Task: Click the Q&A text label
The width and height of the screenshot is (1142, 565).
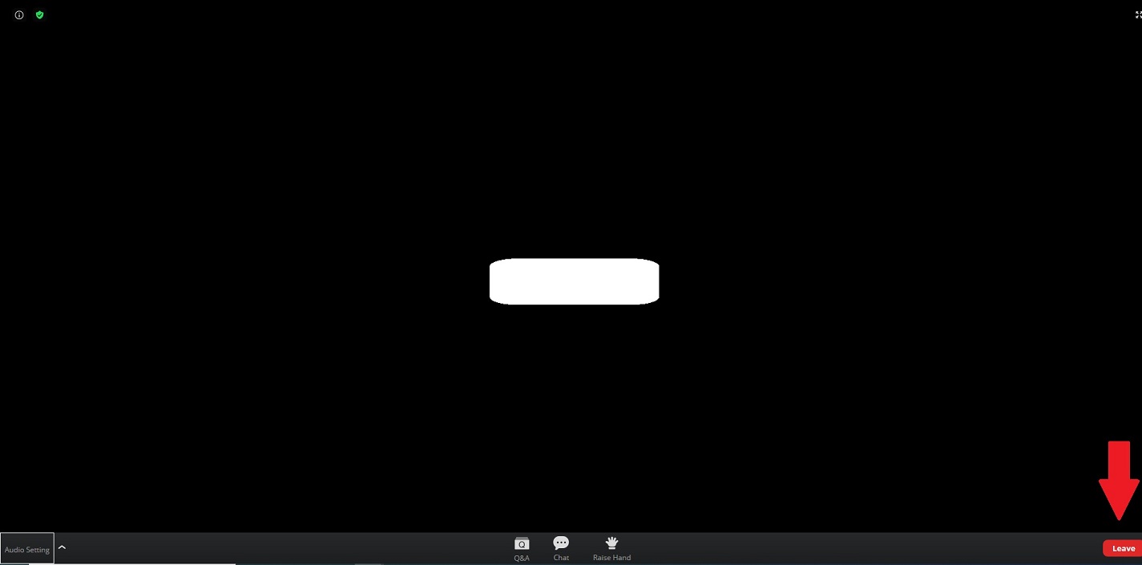Action: pos(522,558)
